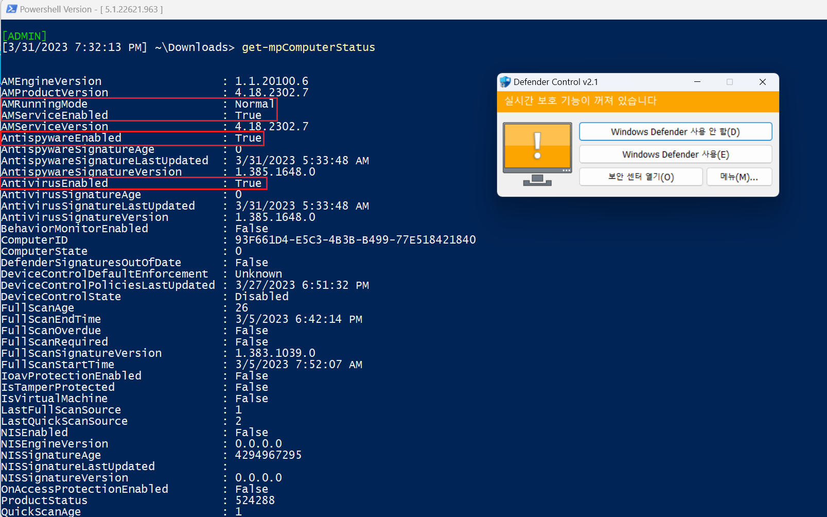Click the AntispywareEnabled property name

(61, 138)
